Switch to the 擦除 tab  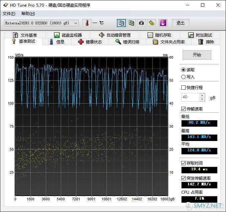pos(206,42)
